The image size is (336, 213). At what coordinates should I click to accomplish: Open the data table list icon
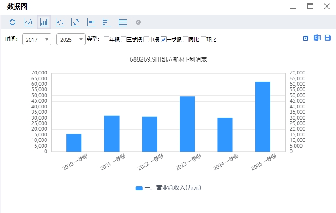click(123, 22)
